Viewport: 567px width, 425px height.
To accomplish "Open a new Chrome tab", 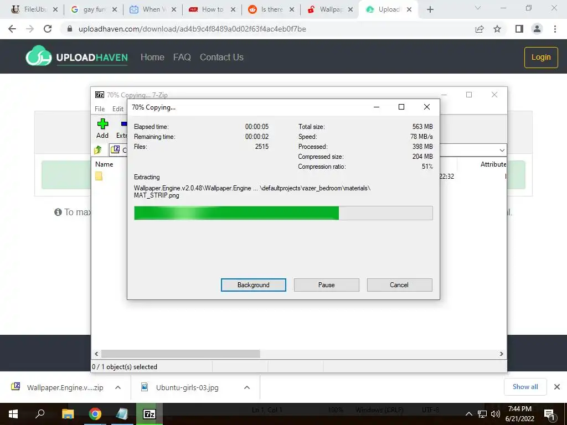I will (430, 10).
